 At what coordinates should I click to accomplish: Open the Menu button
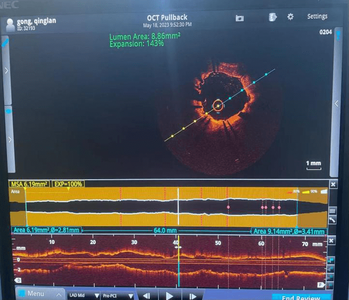(38, 294)
